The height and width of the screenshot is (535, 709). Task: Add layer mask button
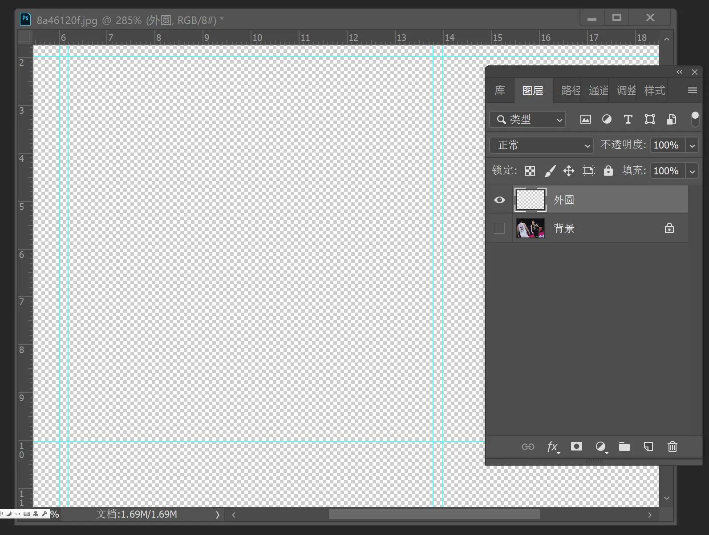click(576, 446)
